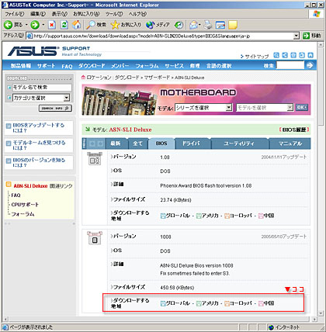Click the Search magnifier toolbar button
The height and width of the screenshot is (332, 326).
[x=96, y=25]
